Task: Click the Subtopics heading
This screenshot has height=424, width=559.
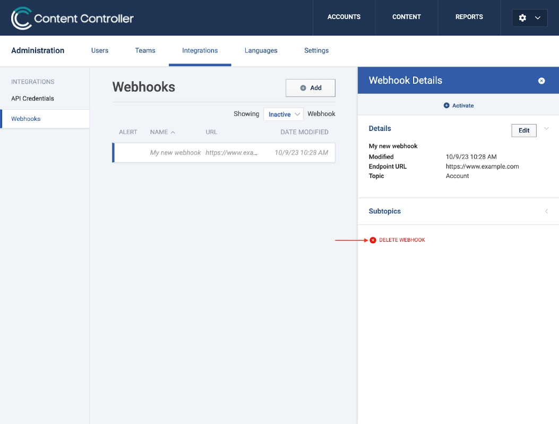Action: pos(384,211)
